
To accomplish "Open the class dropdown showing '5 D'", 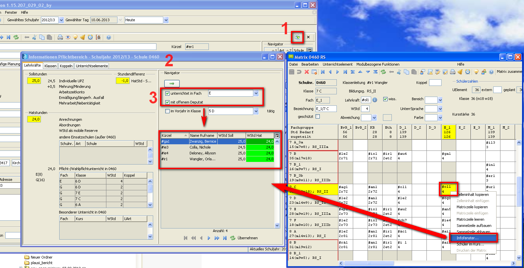I will [256, 111].
